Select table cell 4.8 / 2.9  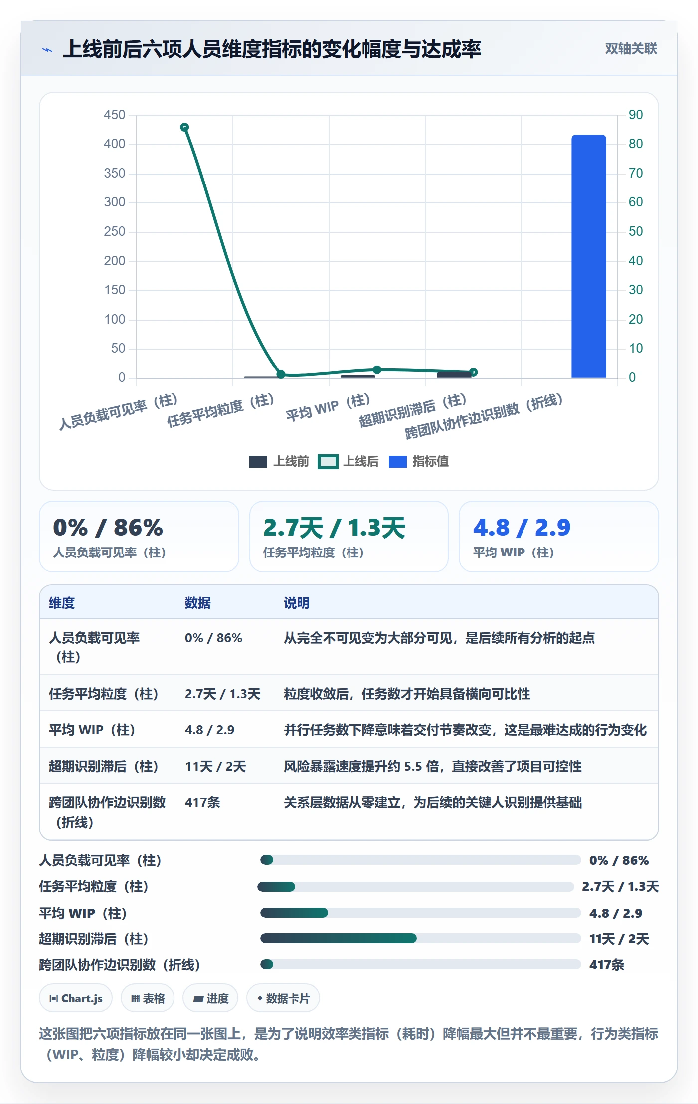(209, 730)
